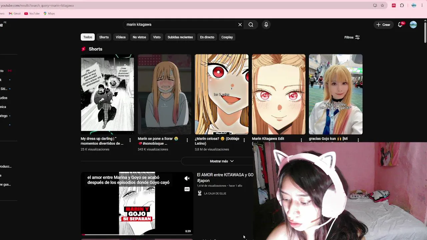Image resolution: width=427 pixels, height=240 pixels.
Task: Open ¿Marin celosa? (Doblaje Latino) title
Action: pos(217,141)
